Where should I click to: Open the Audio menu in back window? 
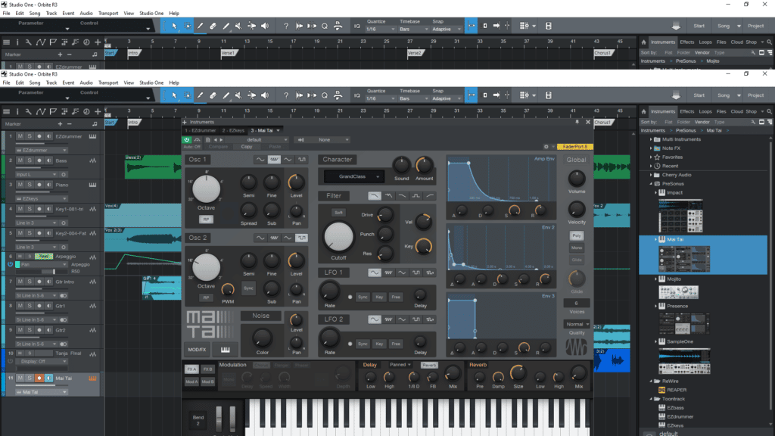point(86,14)
